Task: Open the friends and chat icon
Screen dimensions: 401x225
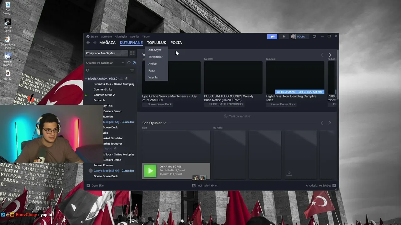Action: click(x=334, y=186)
